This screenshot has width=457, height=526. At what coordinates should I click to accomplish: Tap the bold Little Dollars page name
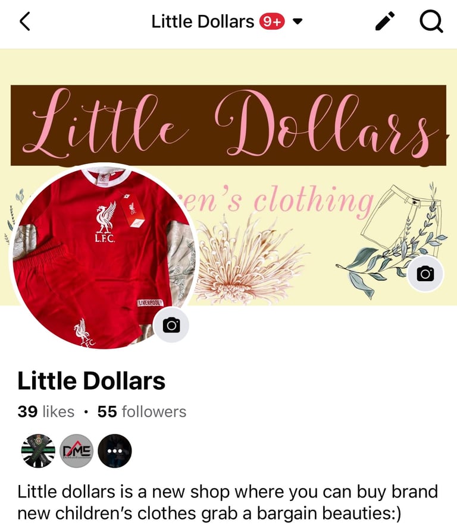(x=91, y=381)
